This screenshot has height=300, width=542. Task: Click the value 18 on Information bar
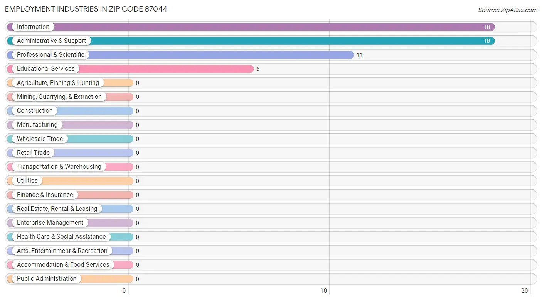pos(486,27)
